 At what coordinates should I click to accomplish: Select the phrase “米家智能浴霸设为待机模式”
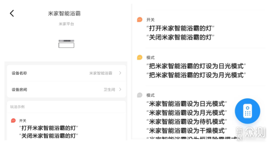pos(187,122)
